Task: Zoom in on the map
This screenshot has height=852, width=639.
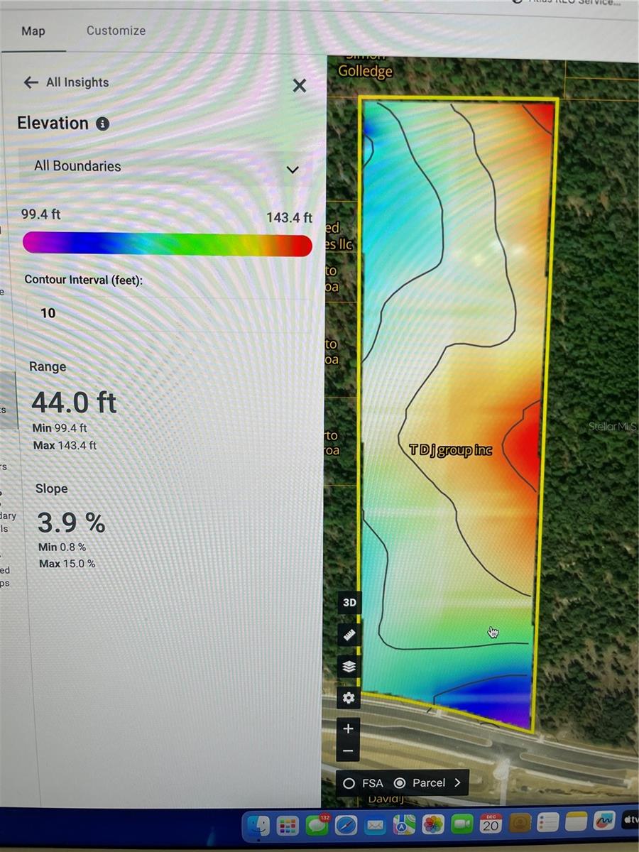Action: 348,728
